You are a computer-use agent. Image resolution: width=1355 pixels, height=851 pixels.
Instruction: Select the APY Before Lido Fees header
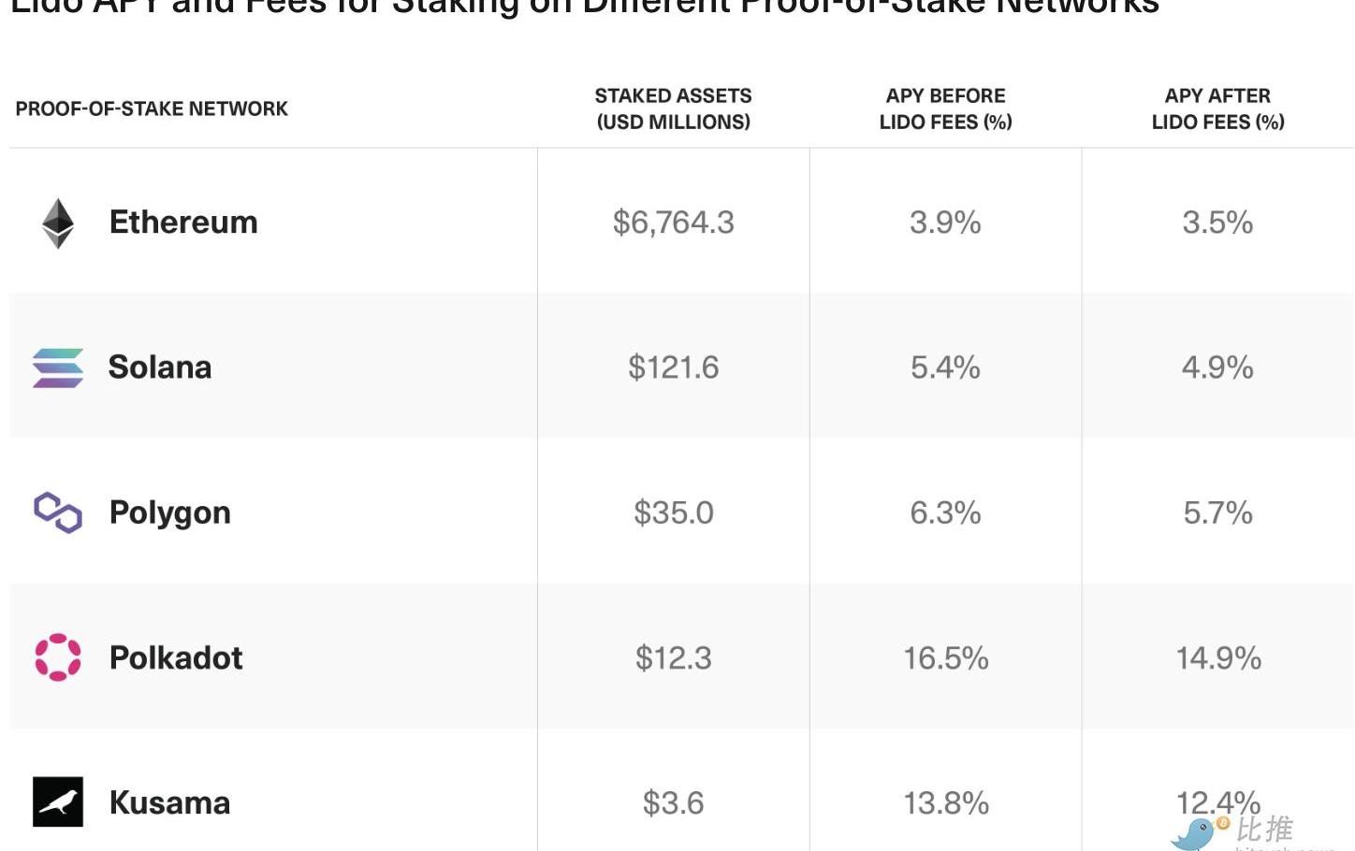coord(945,108)
